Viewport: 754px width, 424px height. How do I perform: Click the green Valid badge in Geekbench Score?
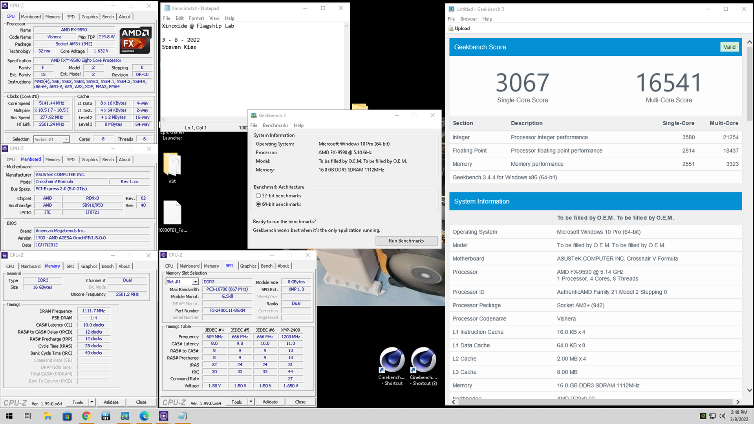pos(729,47)
